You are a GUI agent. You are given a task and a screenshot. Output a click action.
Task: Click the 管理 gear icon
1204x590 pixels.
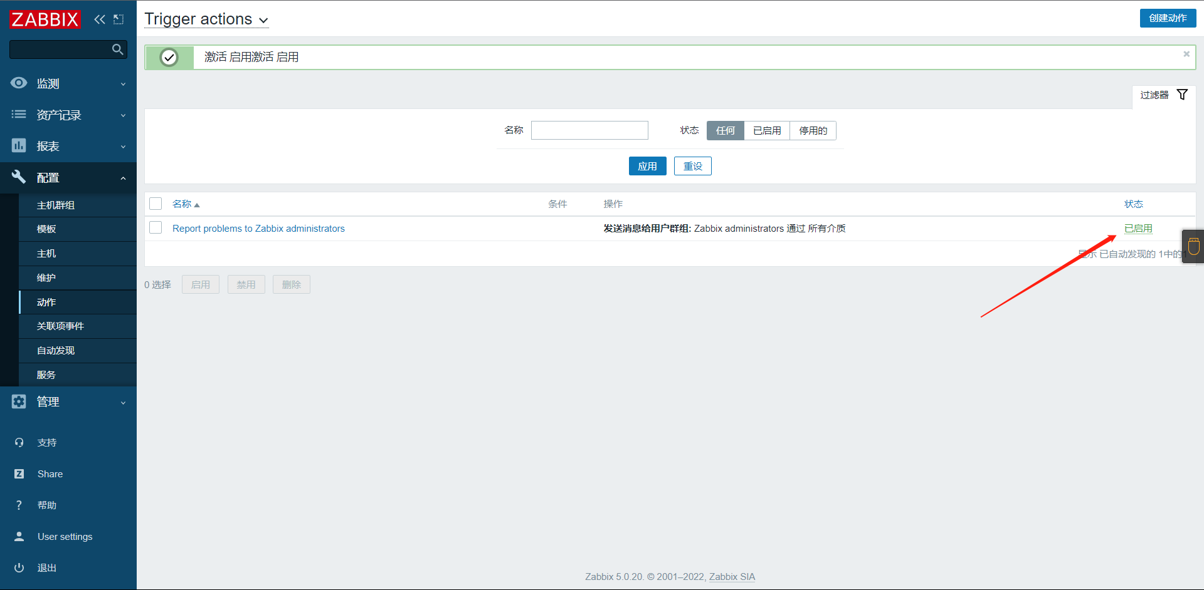(x=19, y=401)
